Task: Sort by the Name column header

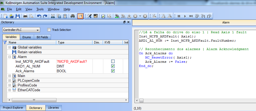Action: 32,42
